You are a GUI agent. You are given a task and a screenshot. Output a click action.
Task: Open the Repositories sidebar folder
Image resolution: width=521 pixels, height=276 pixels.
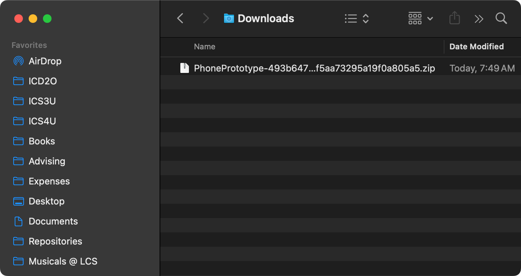click(55, 241)
